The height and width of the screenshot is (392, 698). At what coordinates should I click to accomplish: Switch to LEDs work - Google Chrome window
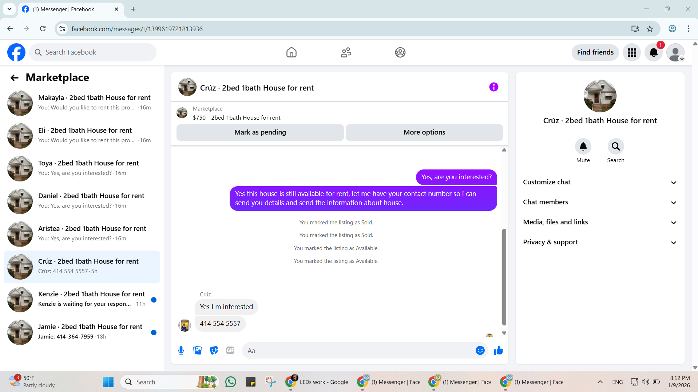point(317,382)
